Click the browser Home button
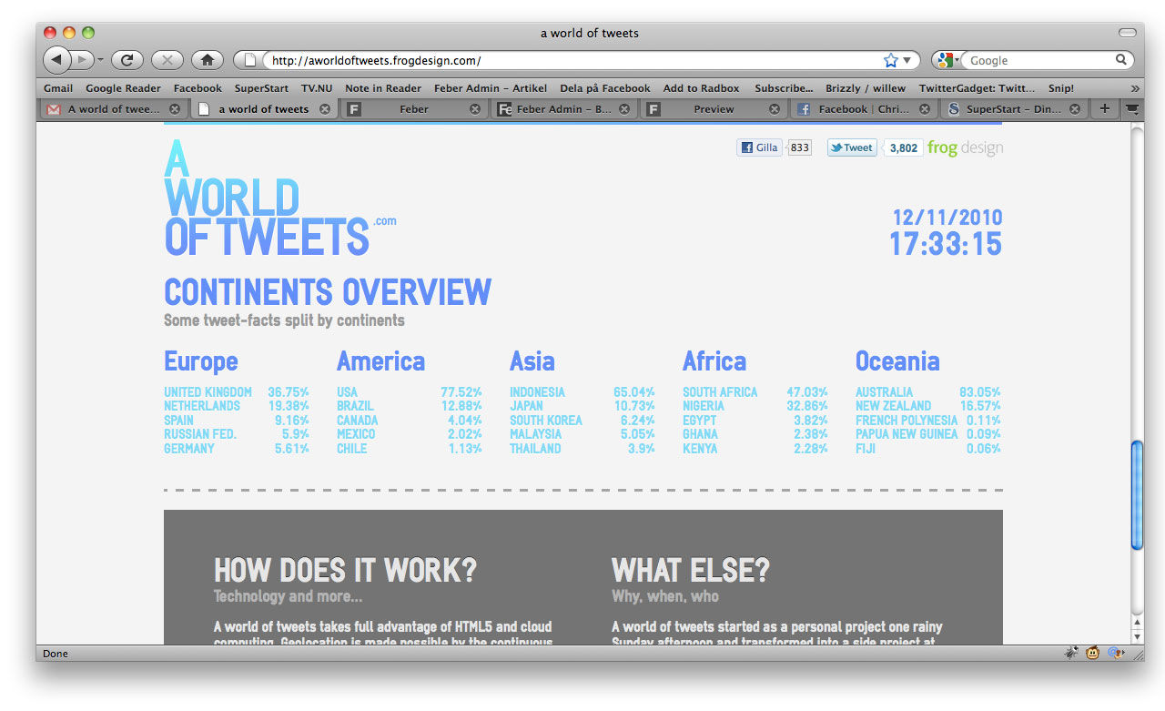Viewport: 1165px width, 711px height. [207, 60]
